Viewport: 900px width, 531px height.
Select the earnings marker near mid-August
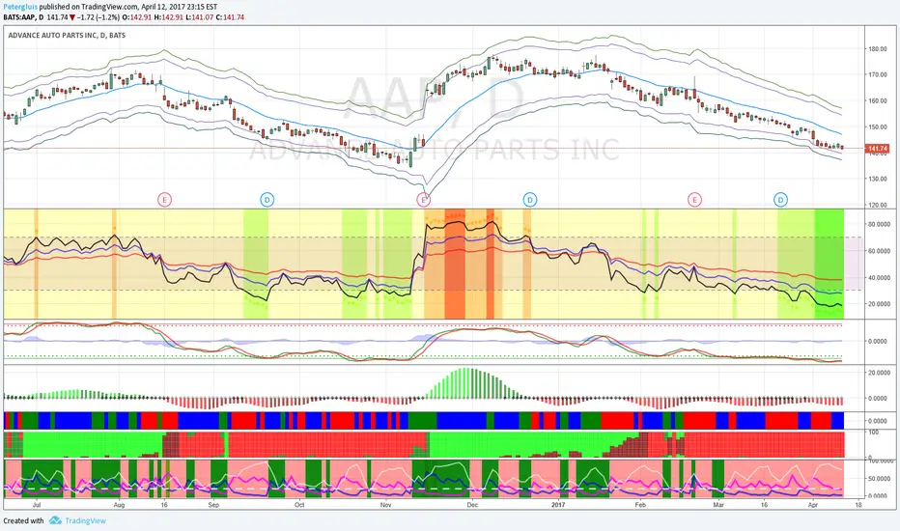tap(165, 200)
